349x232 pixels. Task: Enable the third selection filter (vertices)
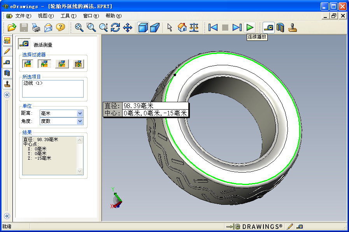tap(62, 64)
